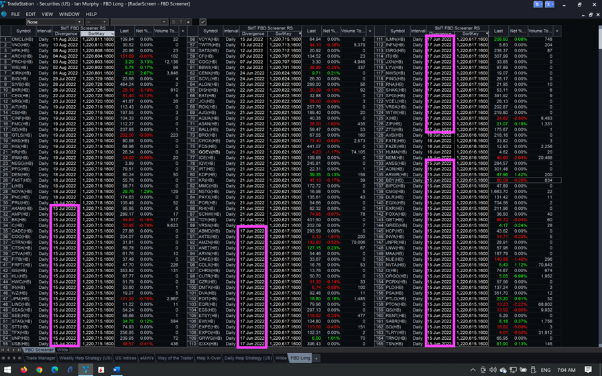Click the T toolbar button

pos(180,22)
